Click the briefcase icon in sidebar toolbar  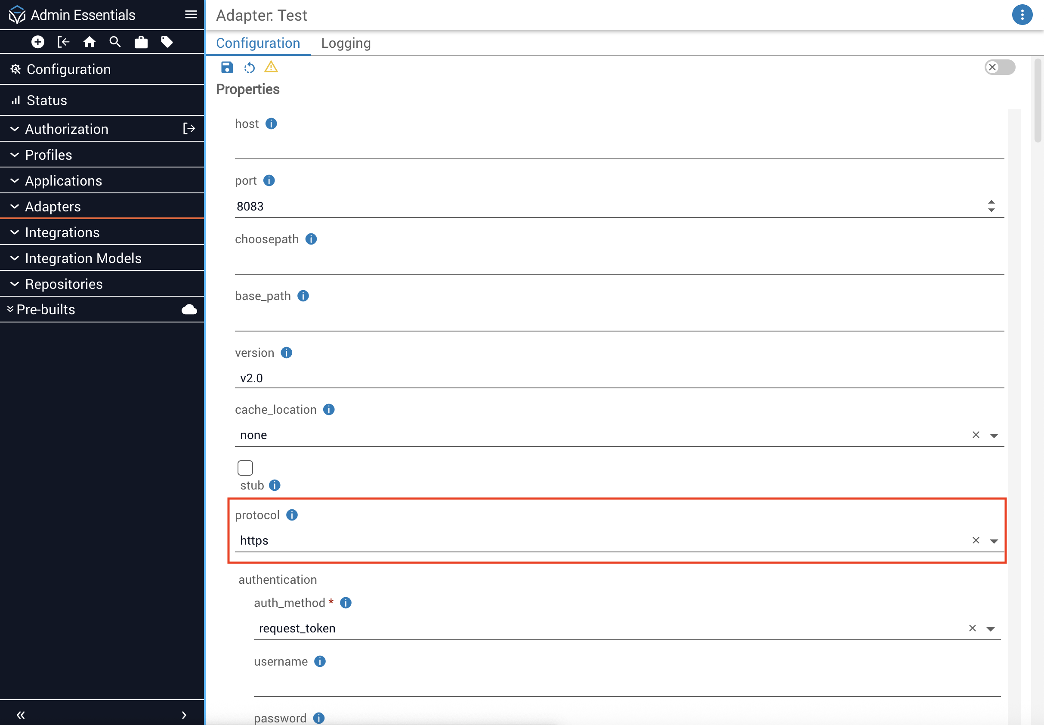pyautogui.click(x=141, y=42)
